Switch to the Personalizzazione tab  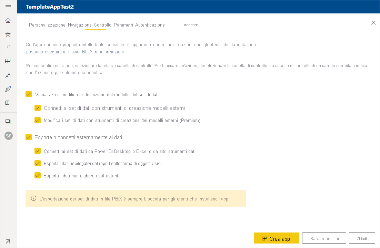tap(47, 25)
